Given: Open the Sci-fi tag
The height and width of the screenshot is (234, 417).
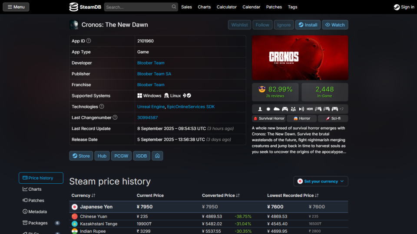Looking at the screenshot, I should (x=333, y=118).
